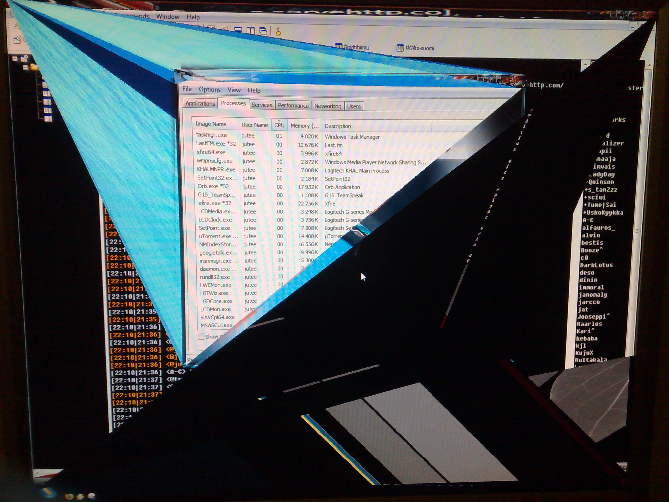Switch to the Performance tab

[293, 105]
